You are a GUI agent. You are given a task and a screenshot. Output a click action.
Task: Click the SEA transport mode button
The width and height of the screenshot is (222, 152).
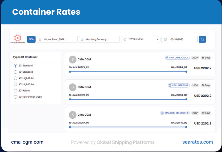31,39
